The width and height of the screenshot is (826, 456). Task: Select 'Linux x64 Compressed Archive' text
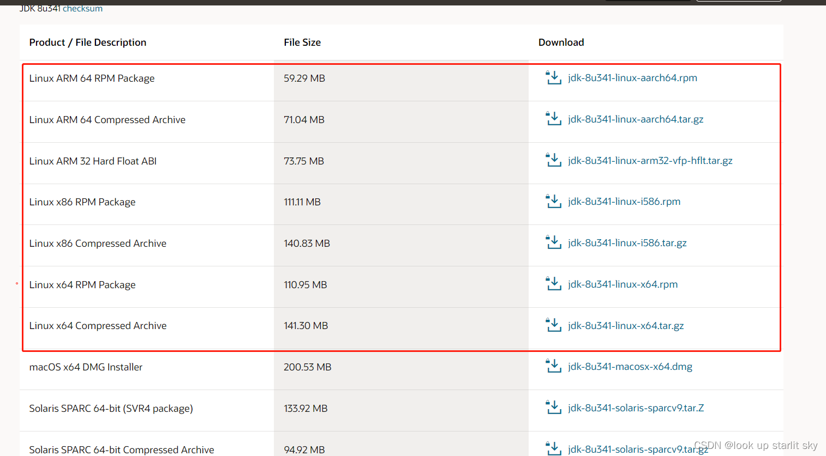[98, 326]
